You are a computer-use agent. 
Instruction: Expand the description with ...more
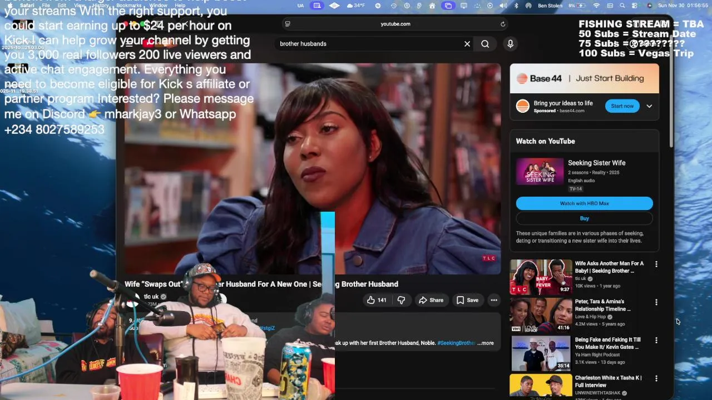485,343
